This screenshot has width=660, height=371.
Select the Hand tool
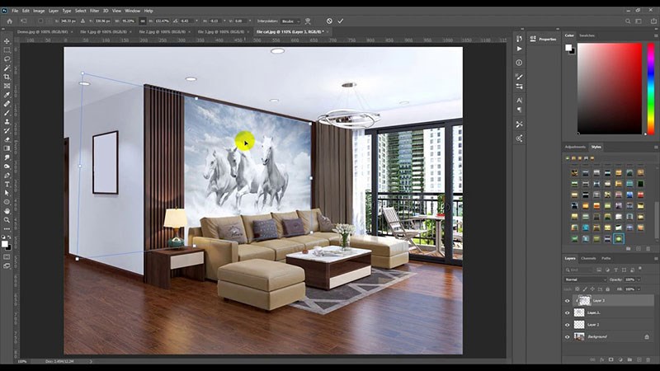pos(7,211)
